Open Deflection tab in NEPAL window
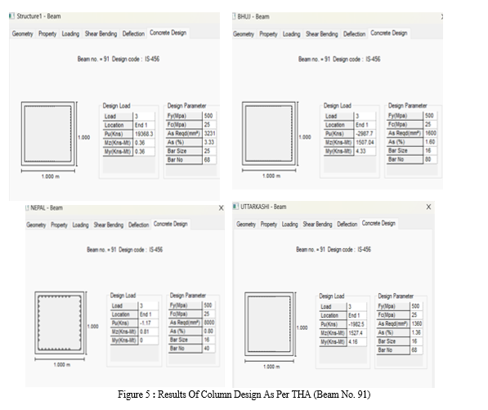 (138, 225)
